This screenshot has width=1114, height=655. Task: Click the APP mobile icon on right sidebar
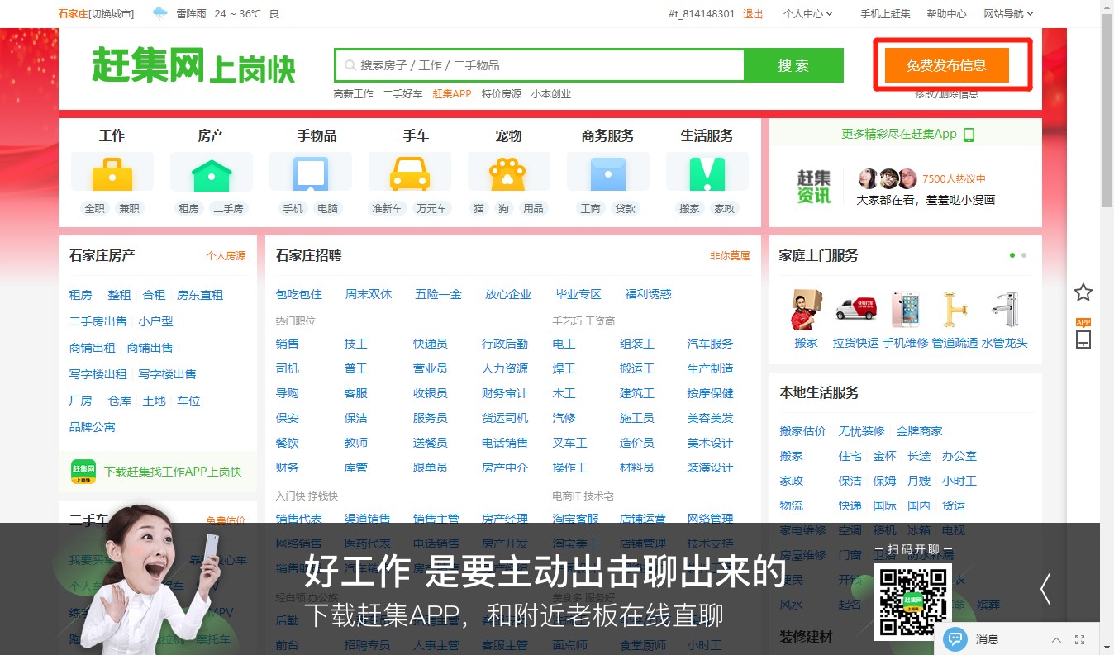pyautogui.click(x=1083, y=334)
